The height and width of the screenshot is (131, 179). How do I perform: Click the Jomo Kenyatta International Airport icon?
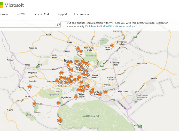136,102
